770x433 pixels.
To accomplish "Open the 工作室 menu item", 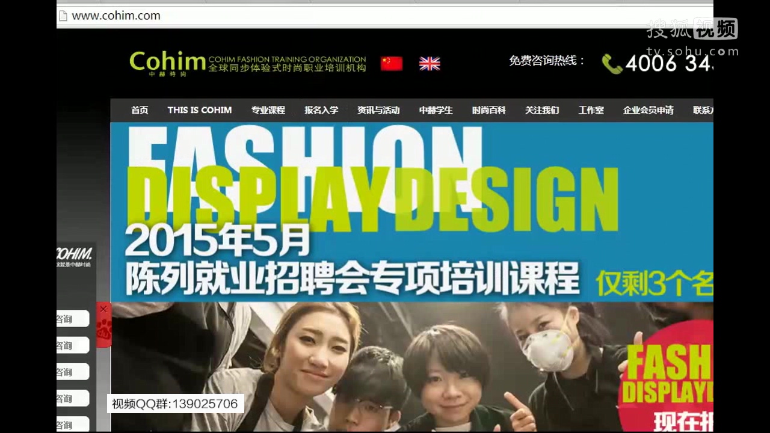I will [x=591, y=110].
